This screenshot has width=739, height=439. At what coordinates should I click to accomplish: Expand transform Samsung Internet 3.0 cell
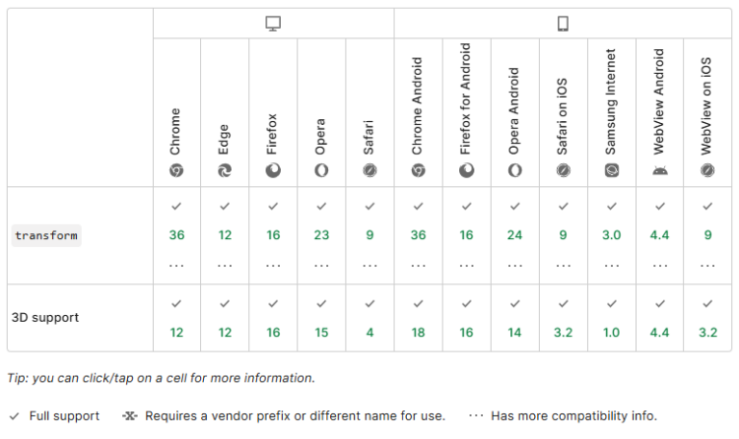611,235
